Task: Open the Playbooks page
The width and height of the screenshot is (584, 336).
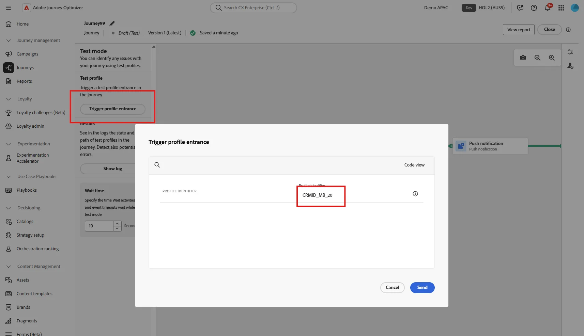Action: 27,190
